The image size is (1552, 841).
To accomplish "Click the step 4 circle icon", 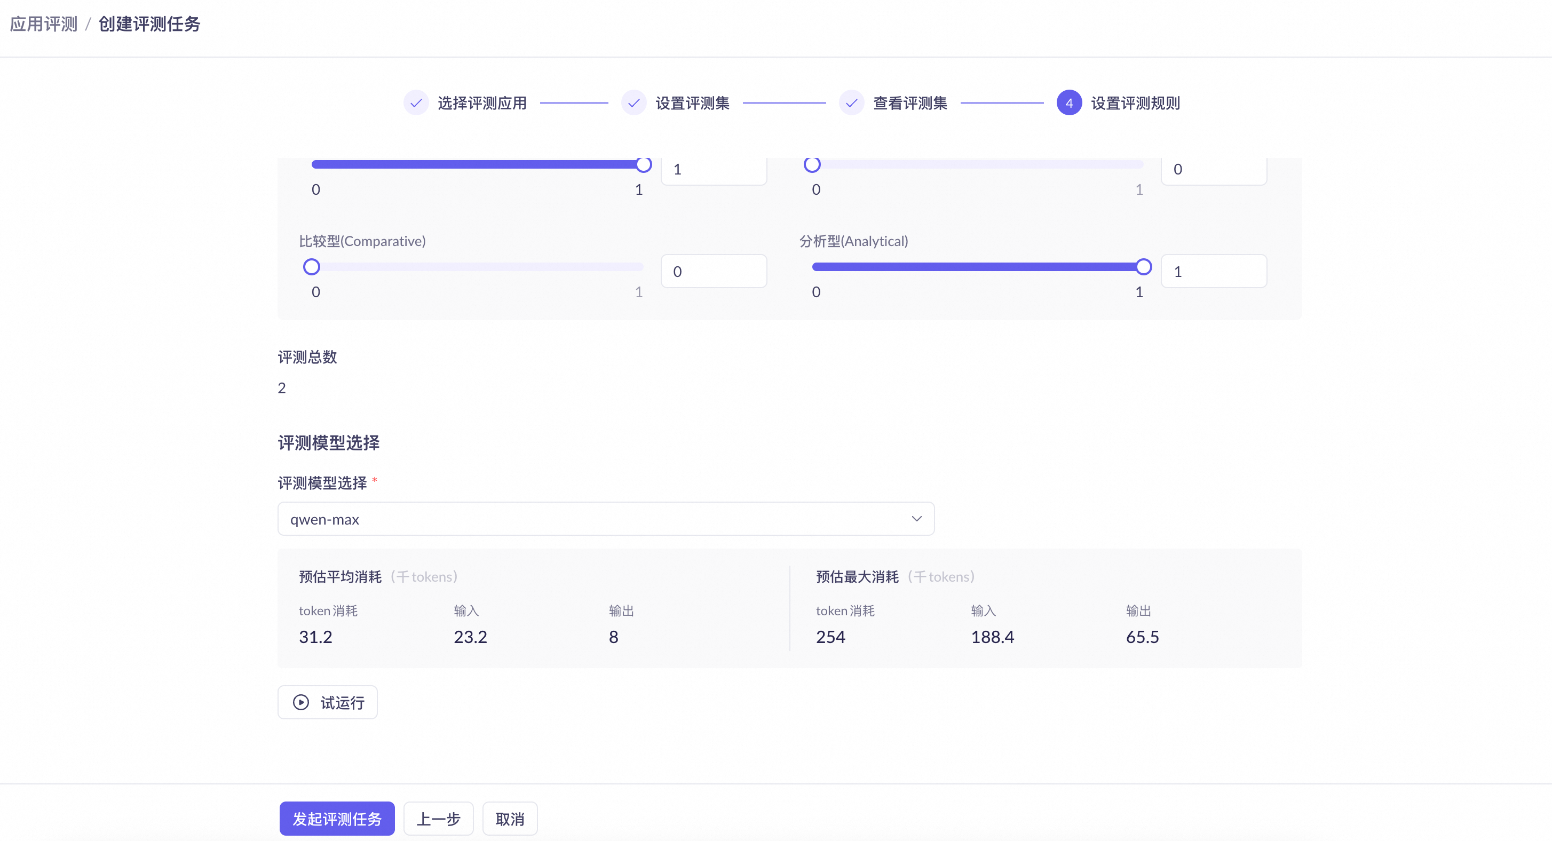I will (x=1069, y=103).
